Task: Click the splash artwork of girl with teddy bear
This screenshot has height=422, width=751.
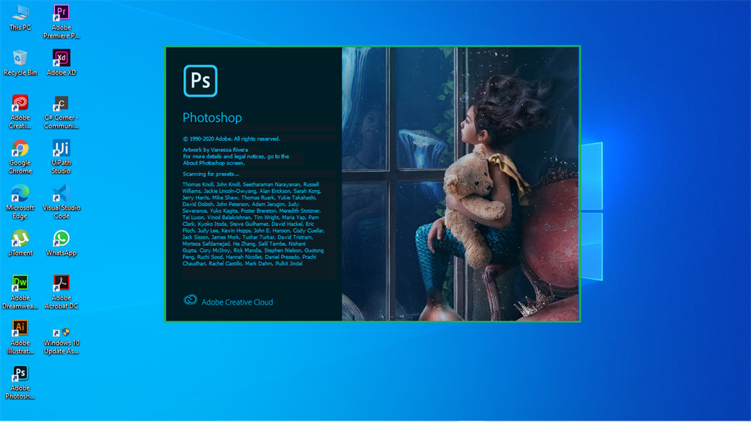Action: (460, 183)
